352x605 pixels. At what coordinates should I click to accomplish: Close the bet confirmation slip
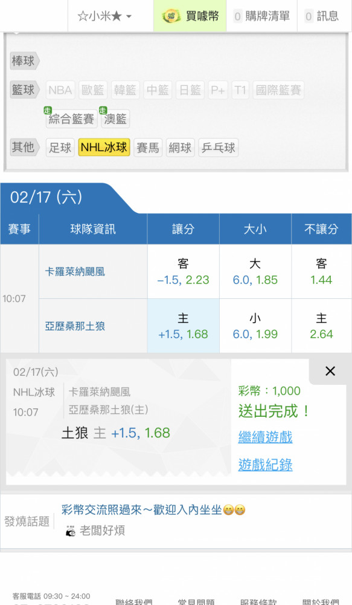coord(330,371)
